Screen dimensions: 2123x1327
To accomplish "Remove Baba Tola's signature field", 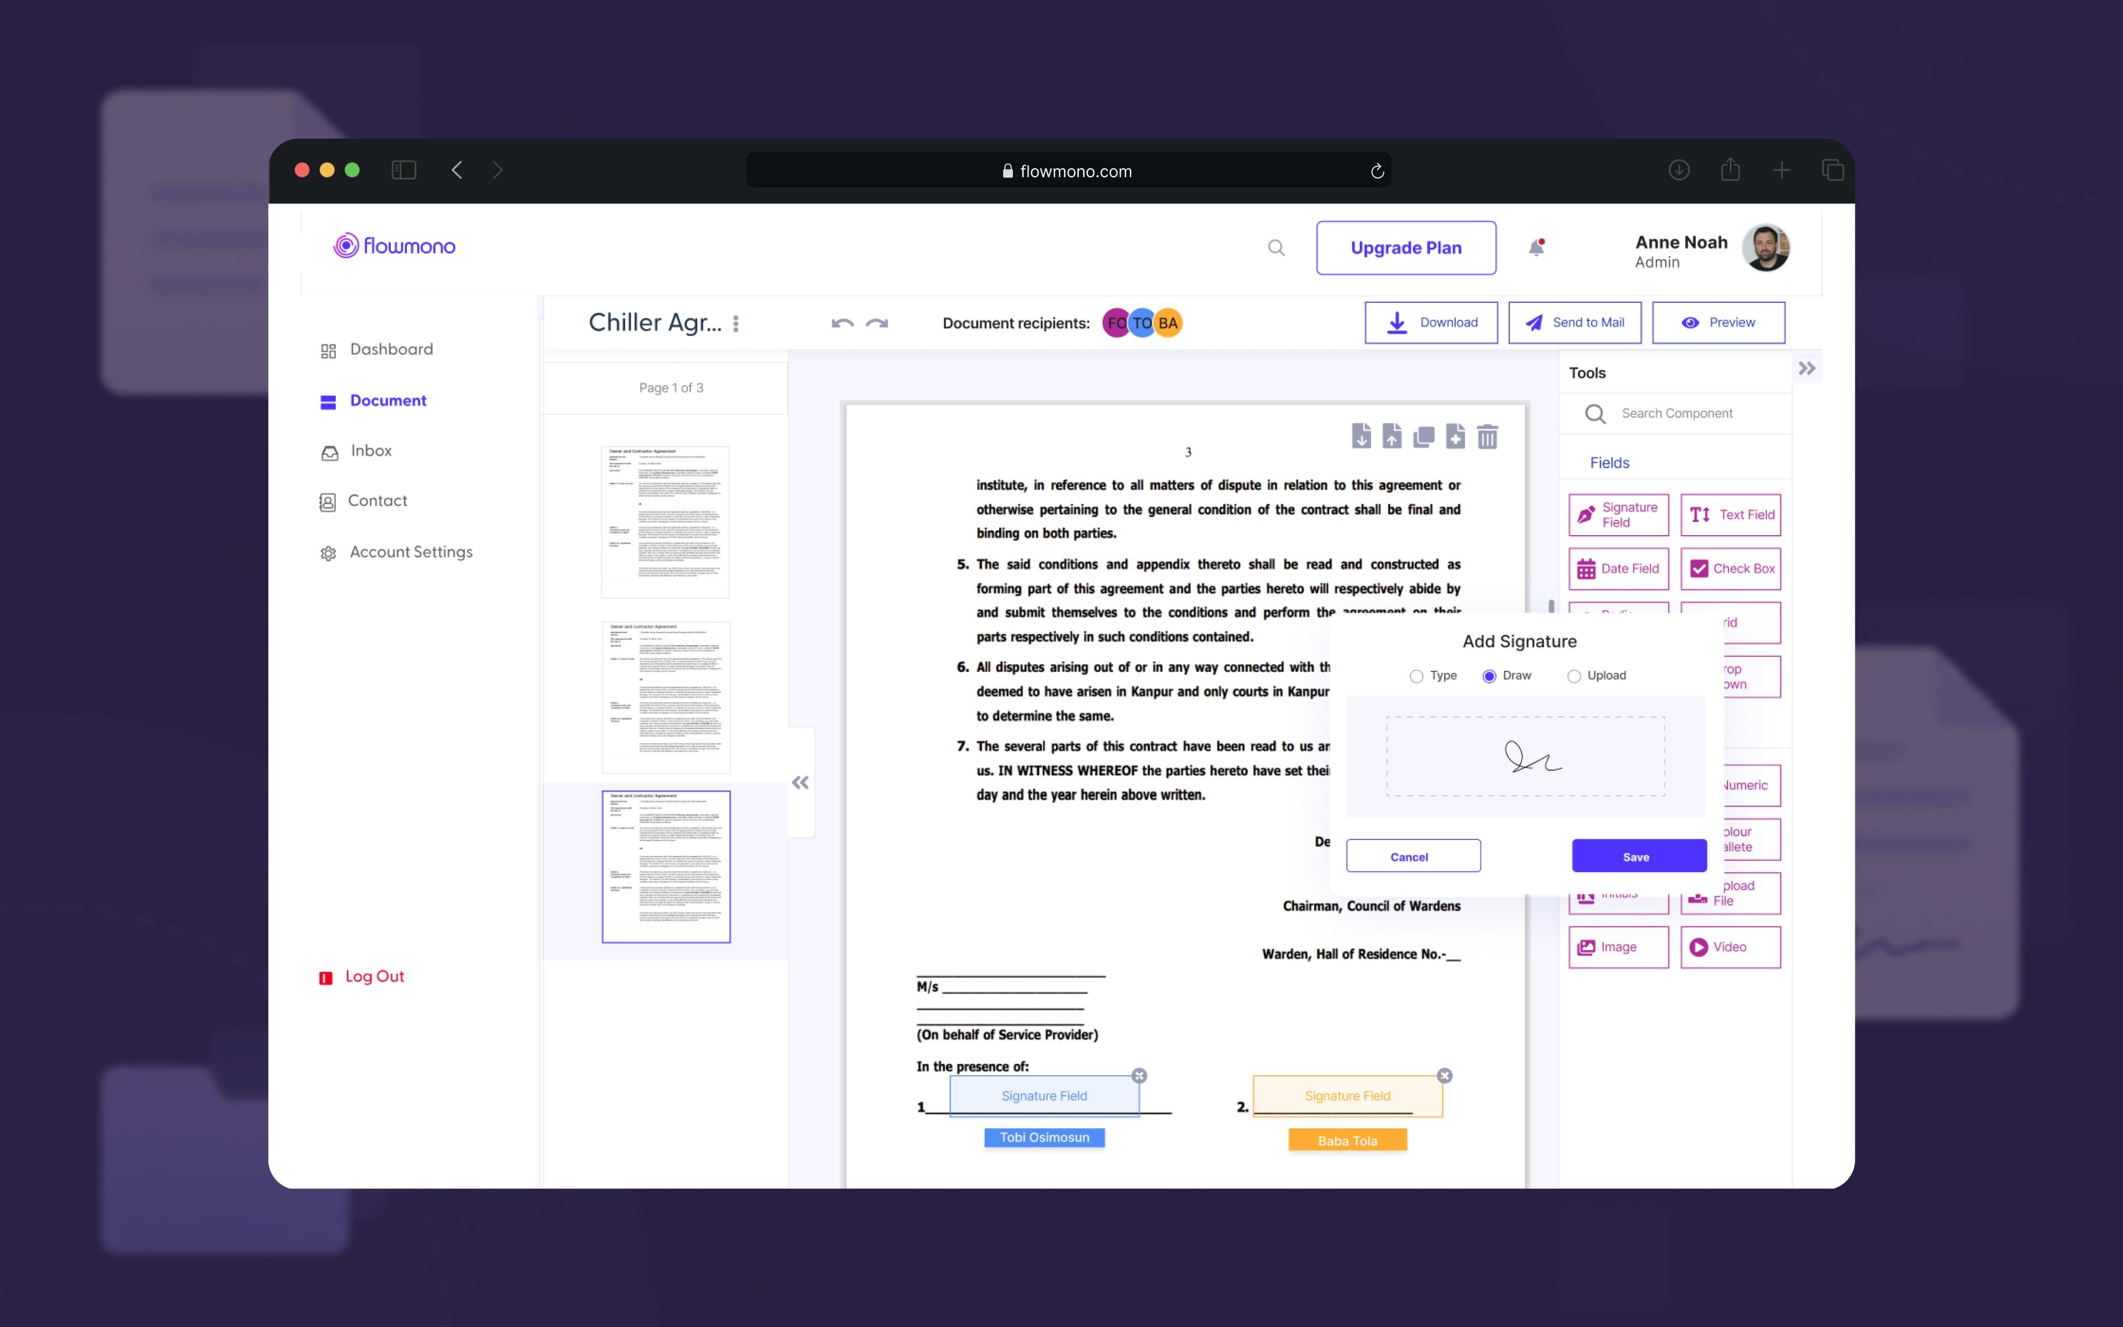I will pyautogui.click(x=1445, y=1076).
